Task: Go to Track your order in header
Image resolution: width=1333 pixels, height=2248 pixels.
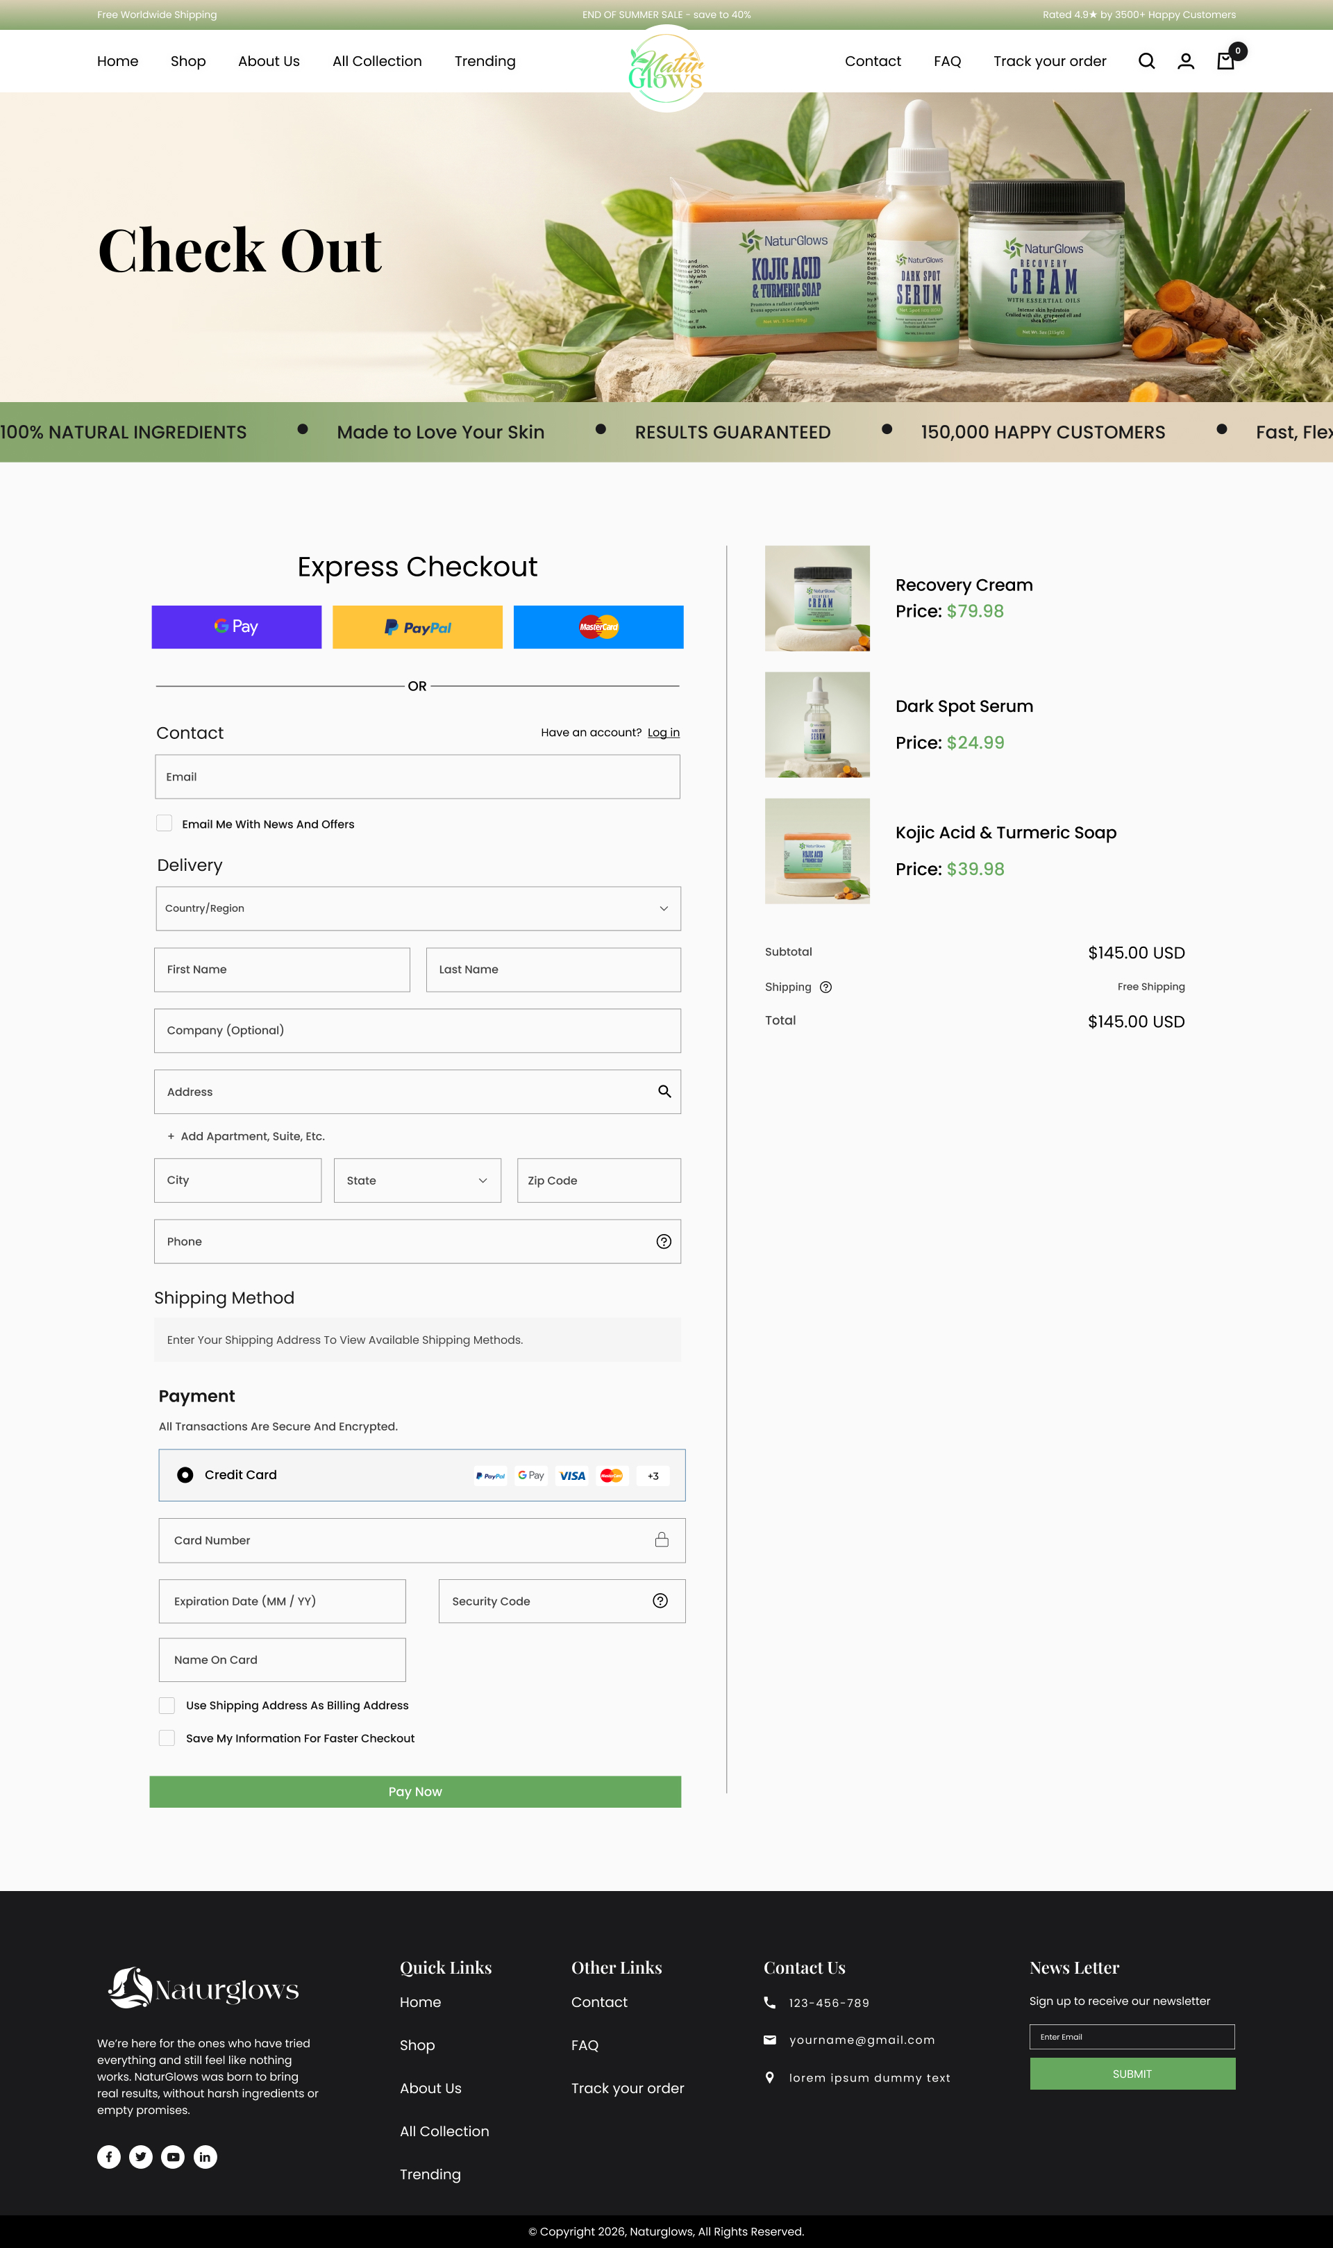Action: [1049, 61]
